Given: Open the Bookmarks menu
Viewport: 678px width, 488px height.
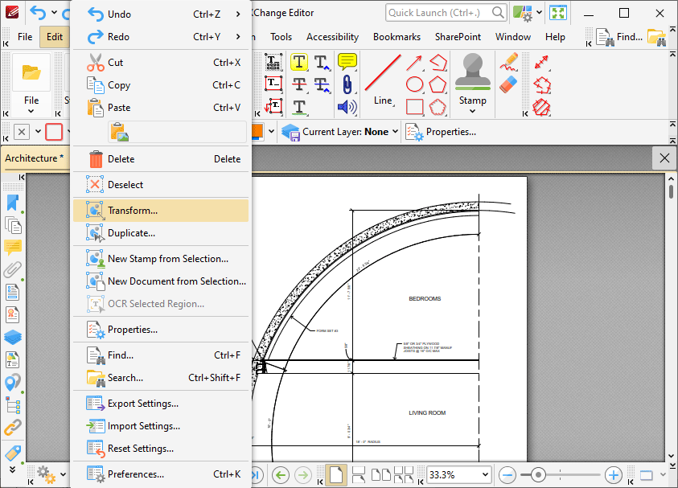Looking at the screenshot, I should (x=397, y=37).
